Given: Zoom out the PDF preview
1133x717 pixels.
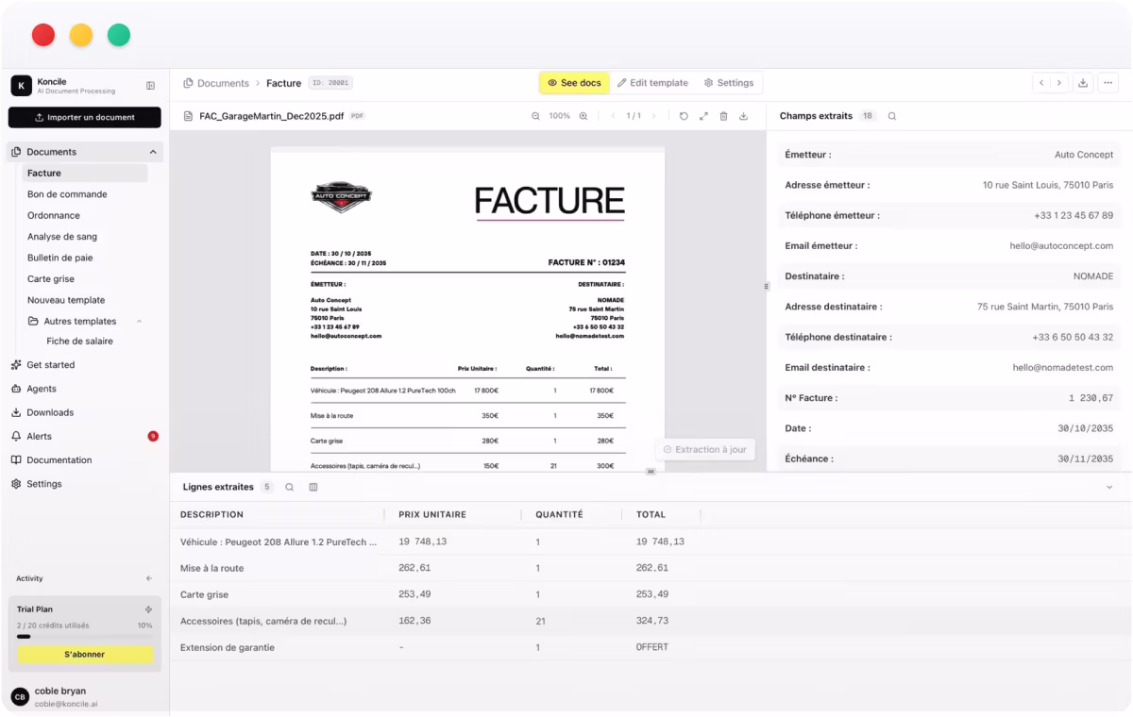Looking at the screenshot, I should [x=535, y=116].
